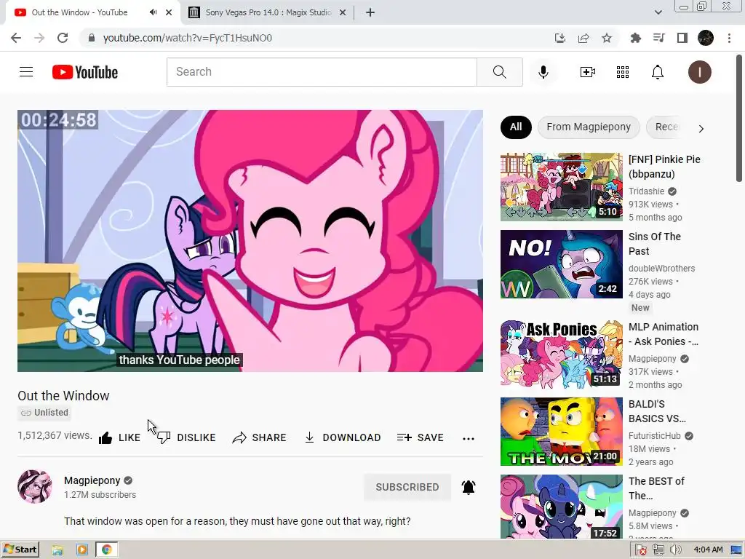Open the Create video camera icon
745x559 pixels.
click(587, 72)
